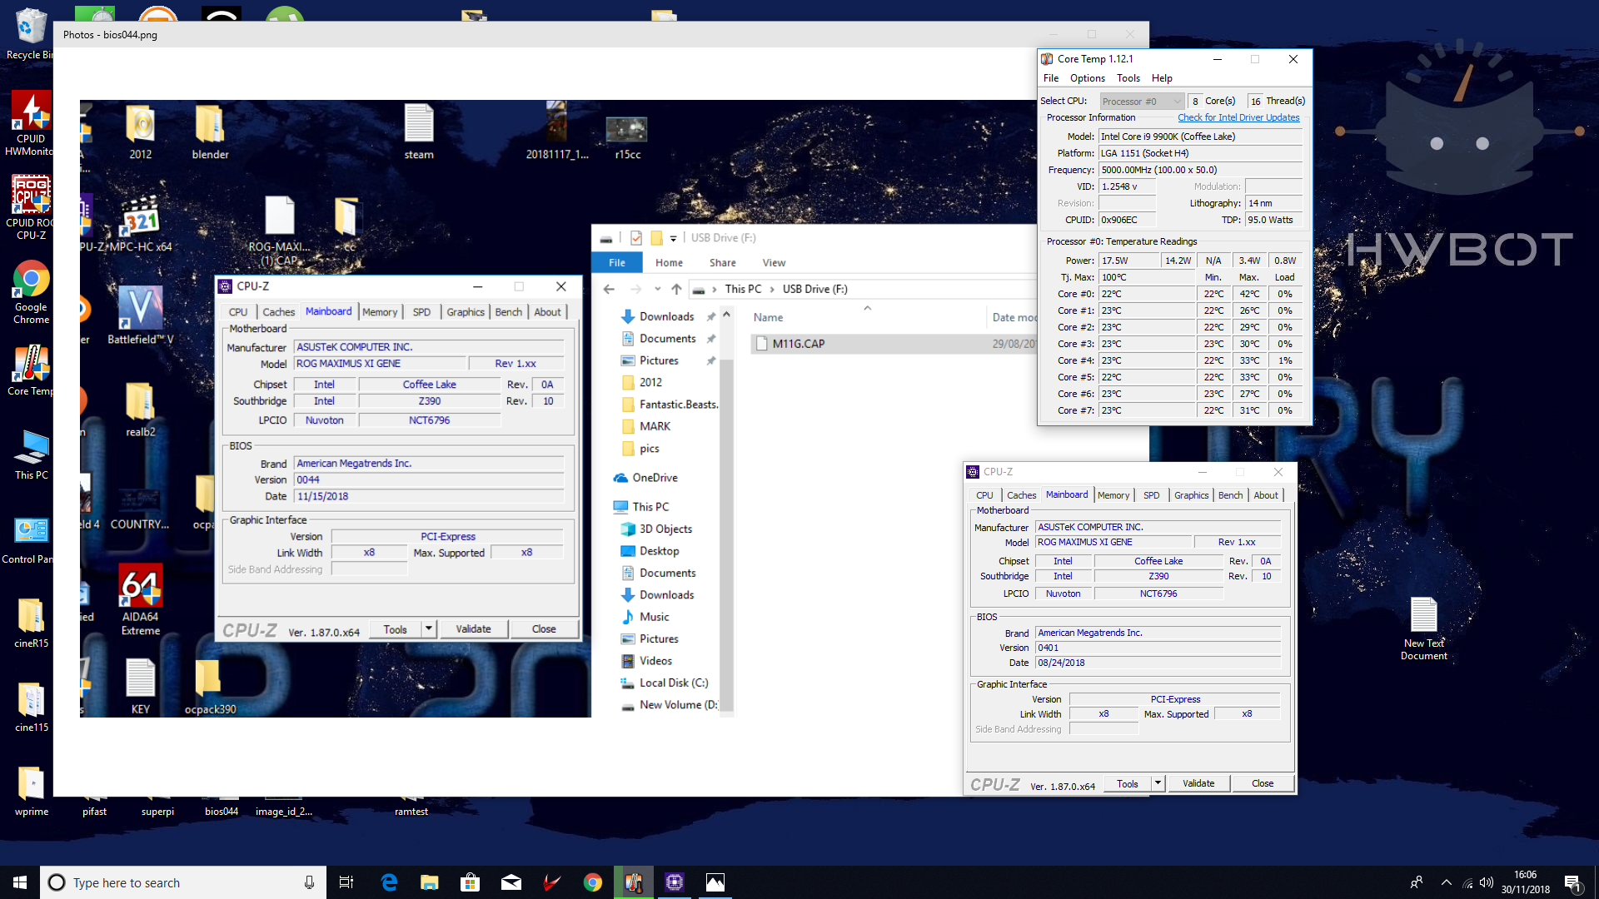Select the cine115 folder on the desktop
Viewport: 1599px width, 899px height.
[x=32, y=707]
